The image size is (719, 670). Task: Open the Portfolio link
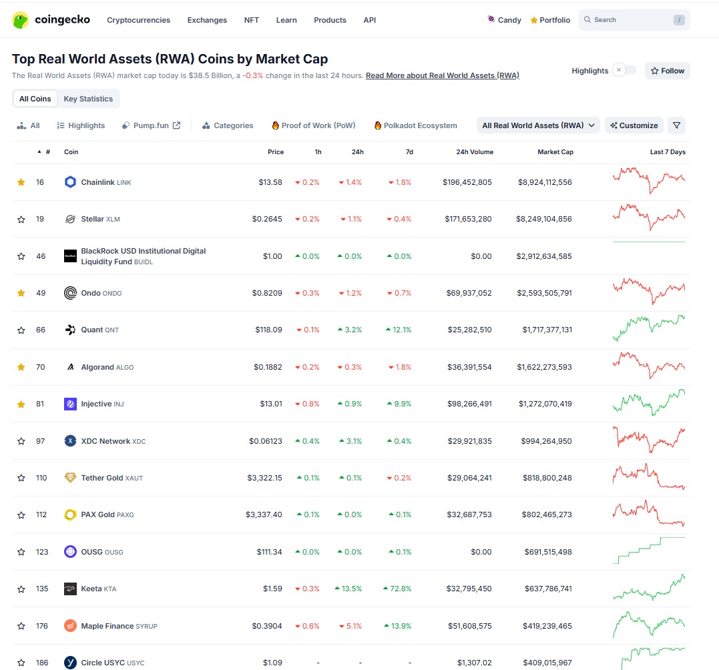pos(550,20)
